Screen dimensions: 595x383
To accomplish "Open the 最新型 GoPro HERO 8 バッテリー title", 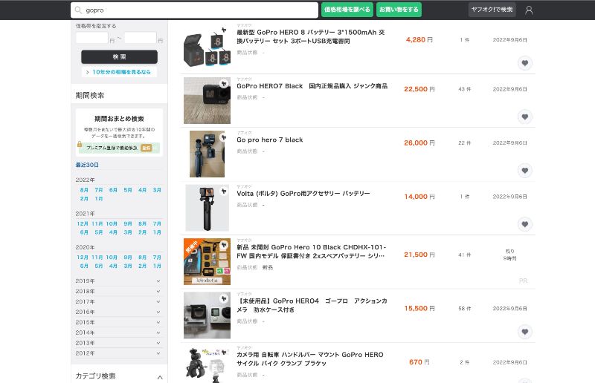I will coord(310,37).
